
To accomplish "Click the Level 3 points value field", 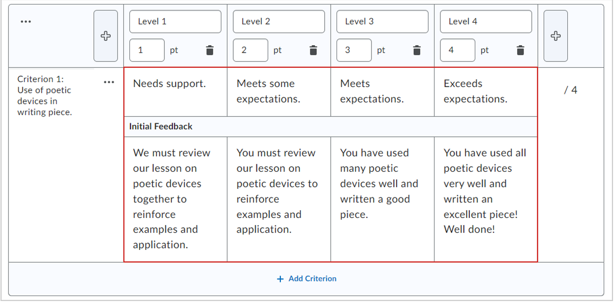I will (x=353, y=50).
